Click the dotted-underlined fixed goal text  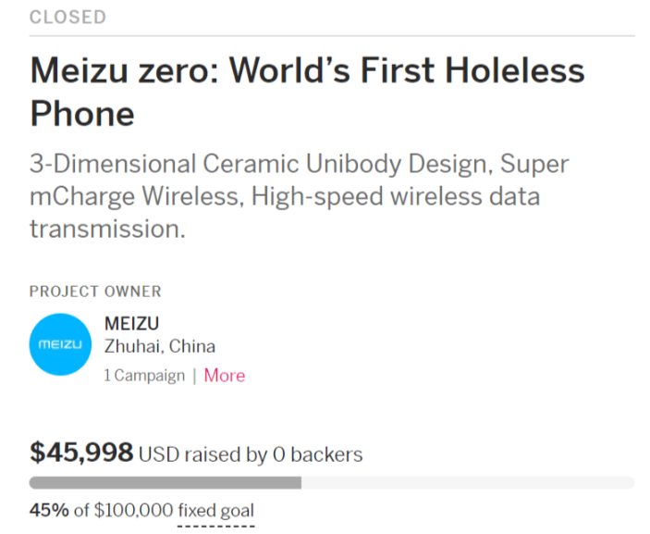pyautogui.click(x=215, y=510)
